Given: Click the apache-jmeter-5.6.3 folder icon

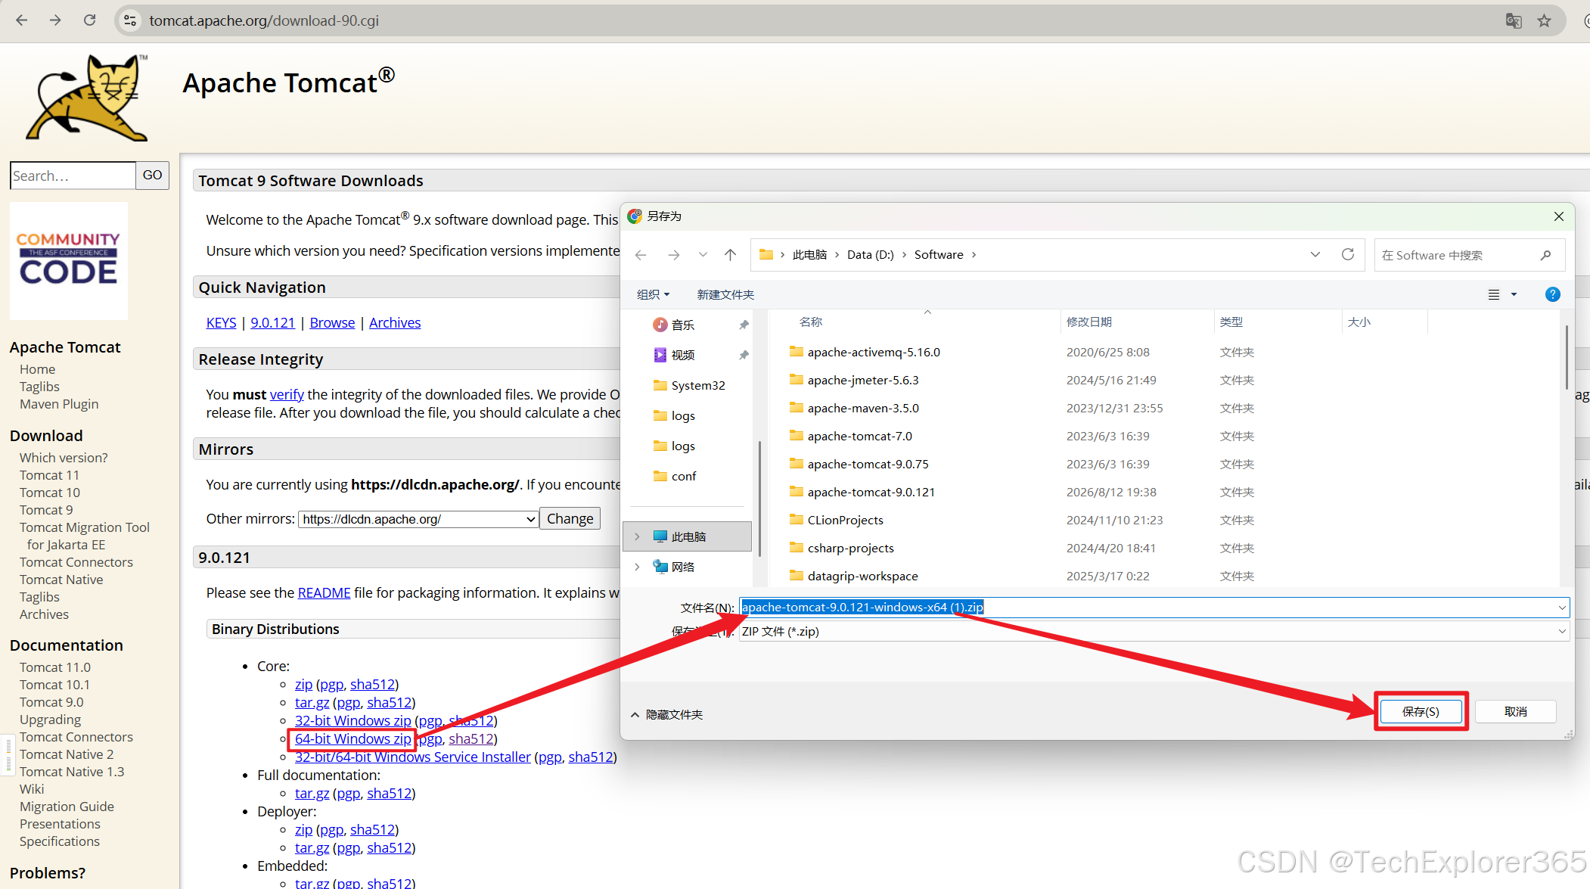Looking at the screenshot, I should point(796,380).
